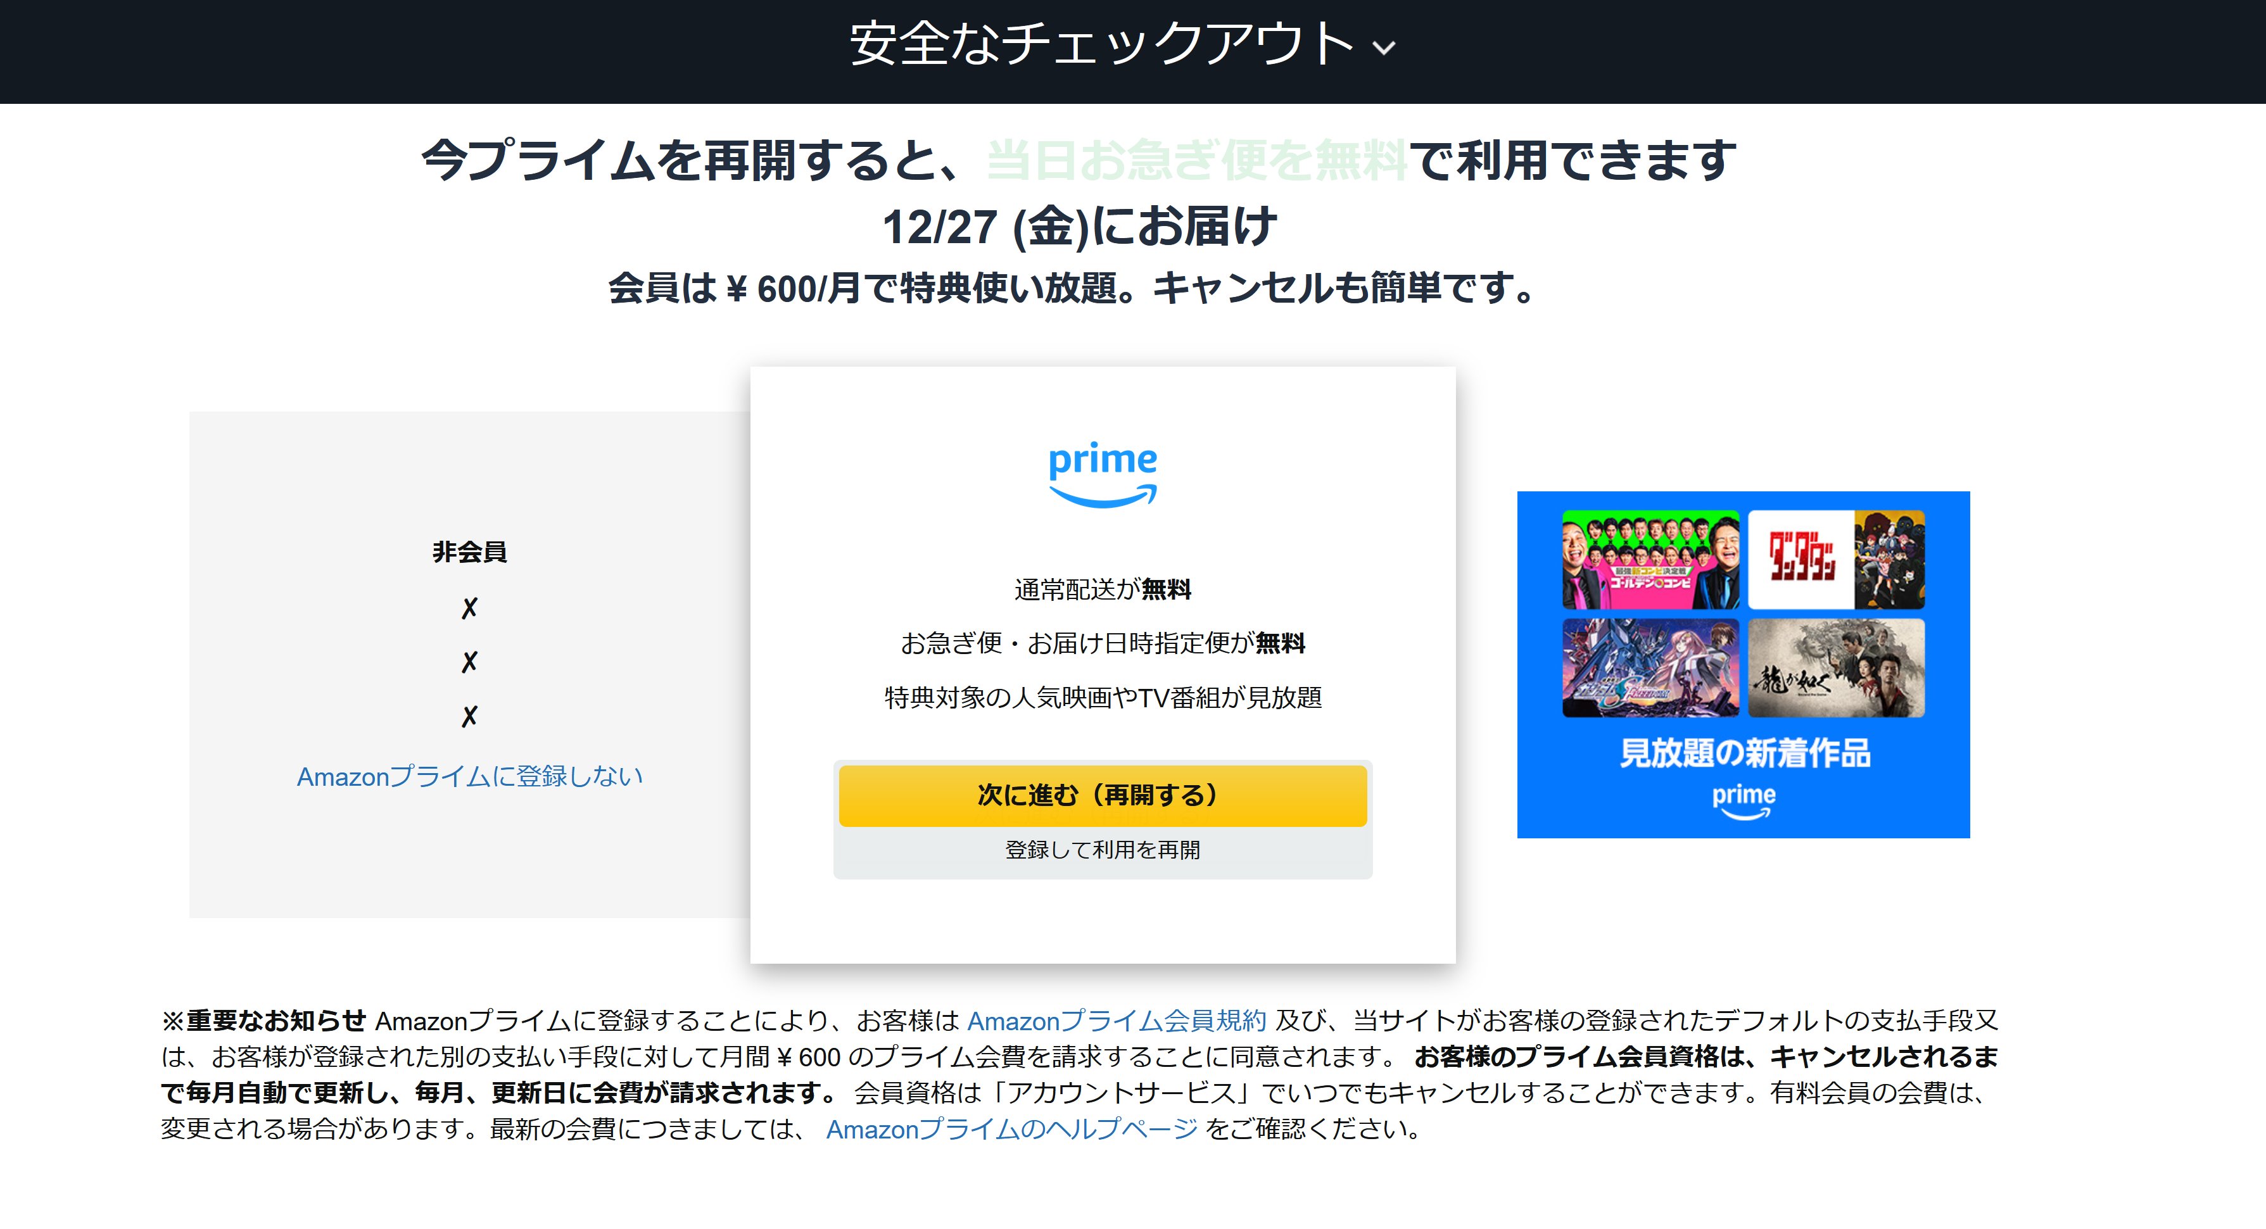Click the ゴールデンコンビ show thumbnail

coord(1651,560)
